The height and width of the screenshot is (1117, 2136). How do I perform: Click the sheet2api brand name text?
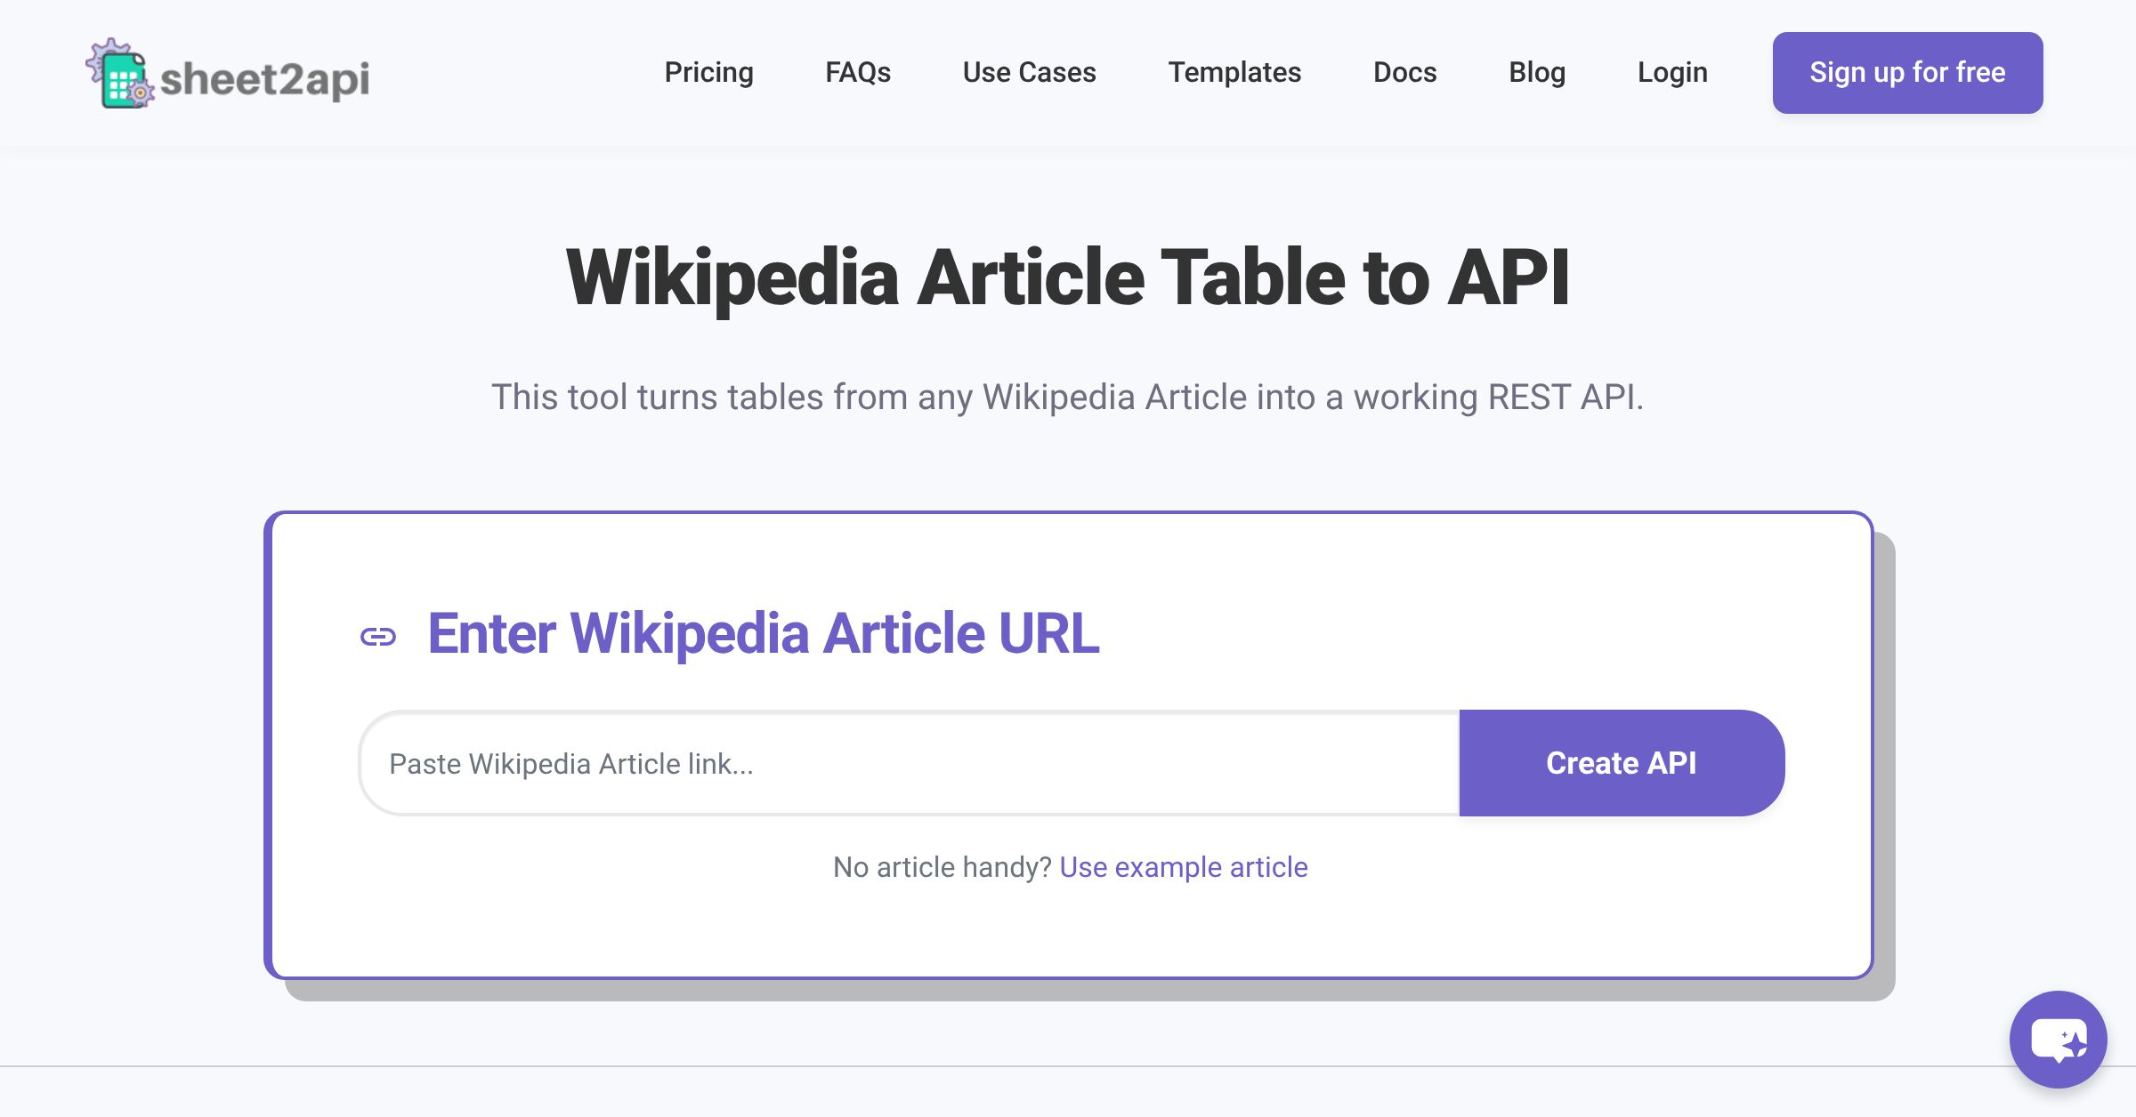[266, 78]
